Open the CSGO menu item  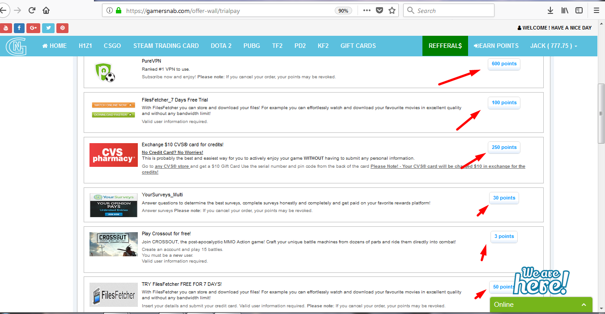click(112, 46)
